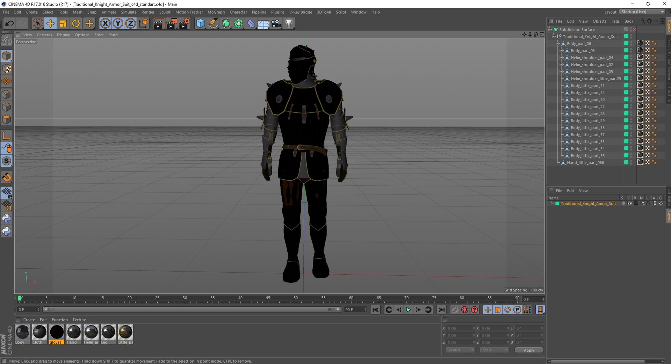Screen dimensions: 671x364
Task: Enable Polygons mode
Action: pyautogui.click(x=7, y=120)
